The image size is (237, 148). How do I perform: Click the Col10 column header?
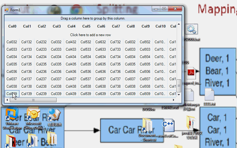coord(161,26)
